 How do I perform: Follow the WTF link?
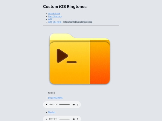[x=50, y=19]
